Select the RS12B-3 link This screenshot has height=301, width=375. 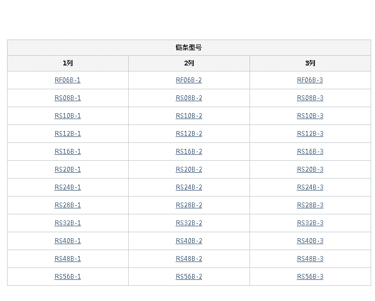pos(310,134)
